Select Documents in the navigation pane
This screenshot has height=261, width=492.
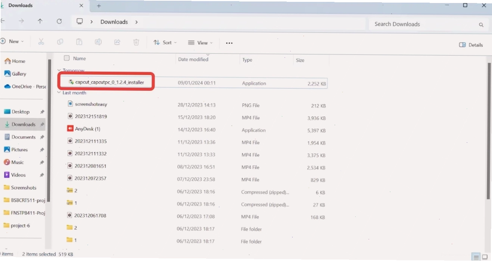click(24, 137)
